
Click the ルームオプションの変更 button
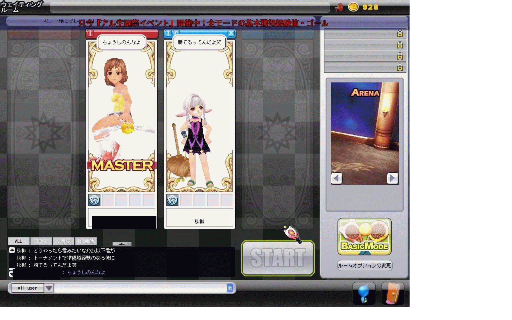[x=364, y=266]
